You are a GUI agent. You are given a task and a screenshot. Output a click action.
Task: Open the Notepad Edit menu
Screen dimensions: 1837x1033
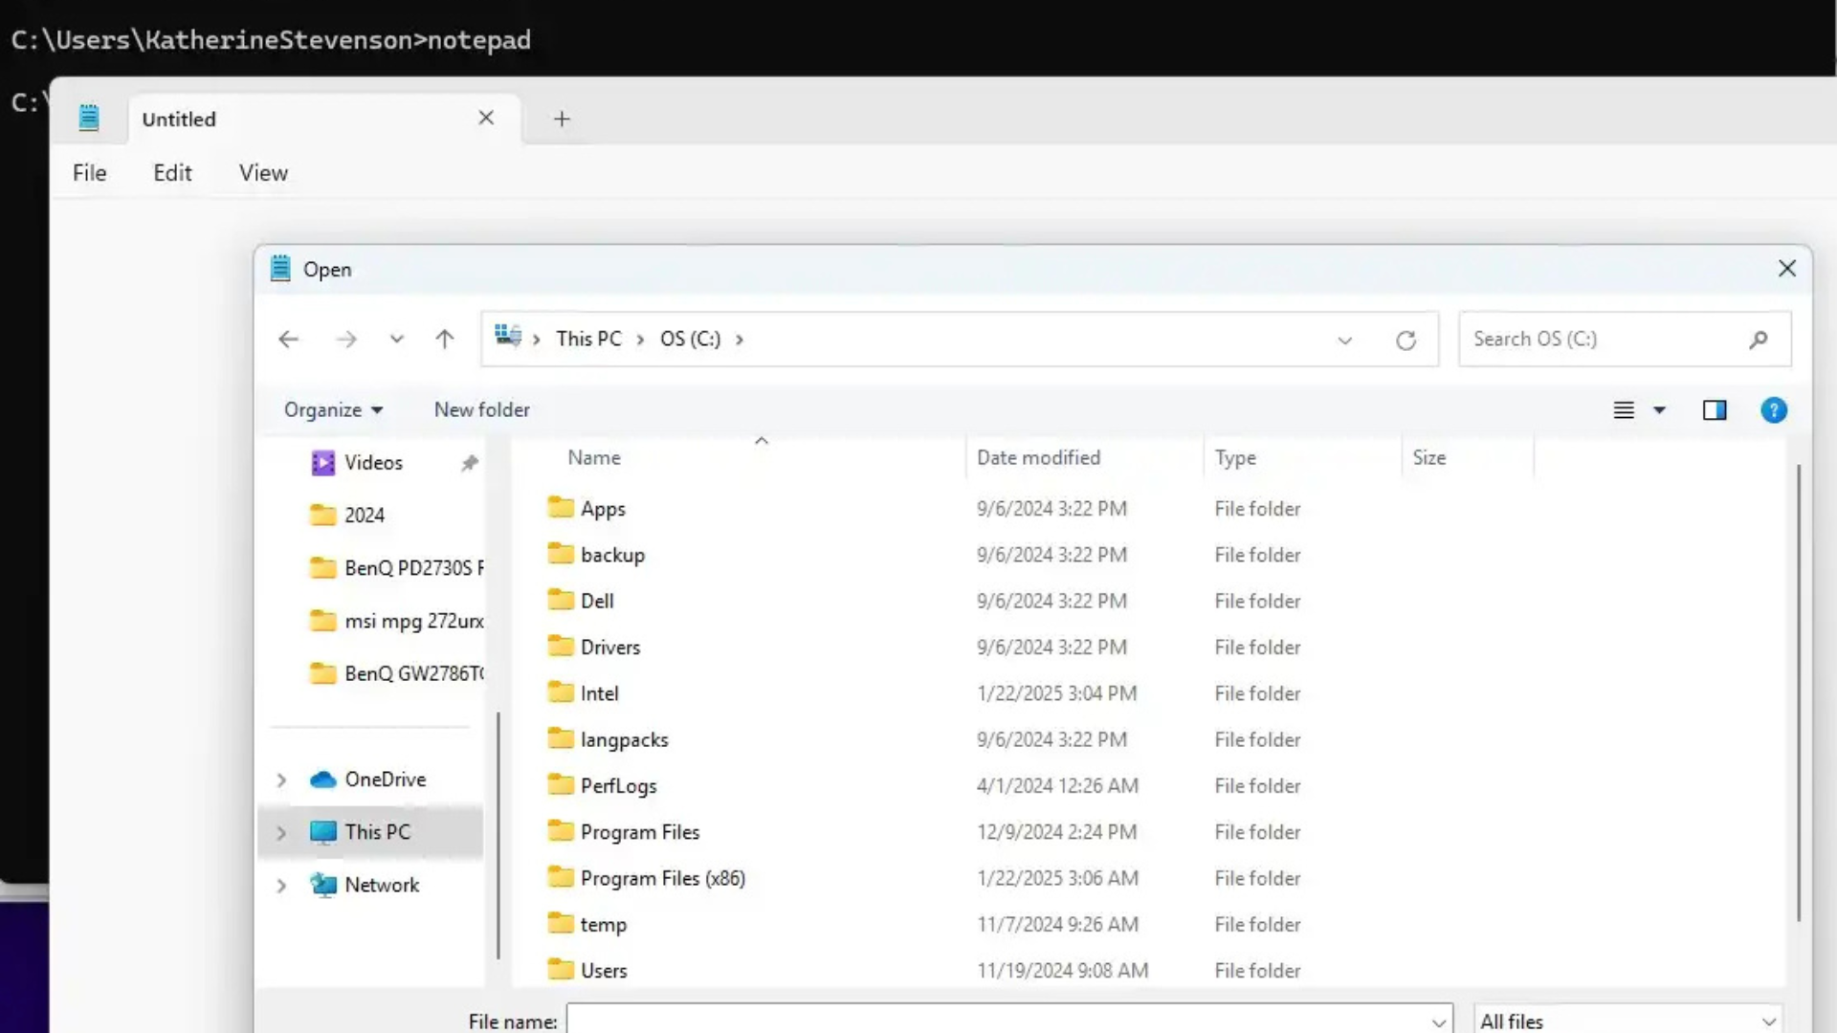(x=172, y=173)
